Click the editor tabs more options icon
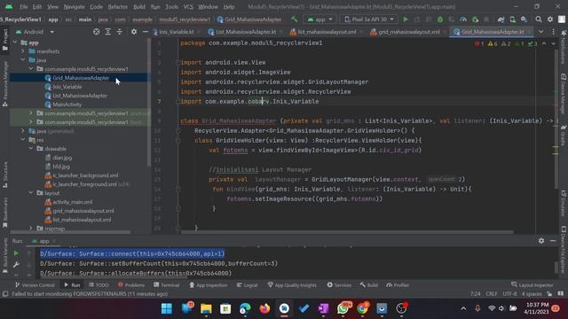Viewport: 568px width, 319px height. coord(553,32)
